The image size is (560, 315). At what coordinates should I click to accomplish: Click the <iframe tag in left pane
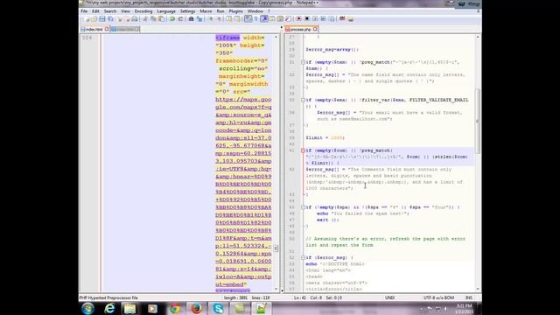tap(227, 38)
